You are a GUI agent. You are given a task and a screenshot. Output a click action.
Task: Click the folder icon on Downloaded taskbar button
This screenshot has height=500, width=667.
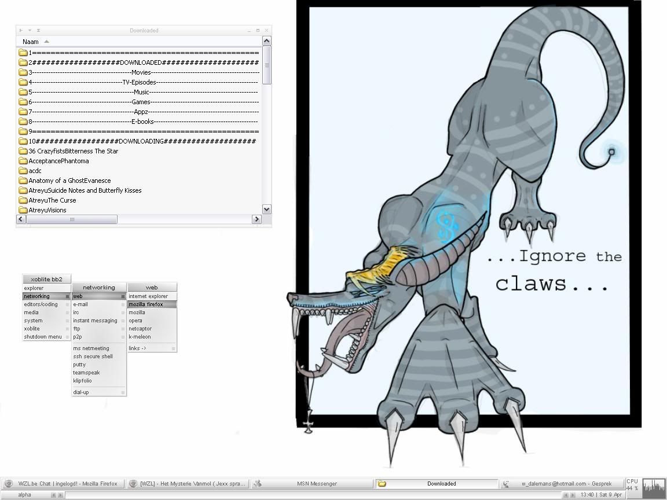[x=382, y=483]
